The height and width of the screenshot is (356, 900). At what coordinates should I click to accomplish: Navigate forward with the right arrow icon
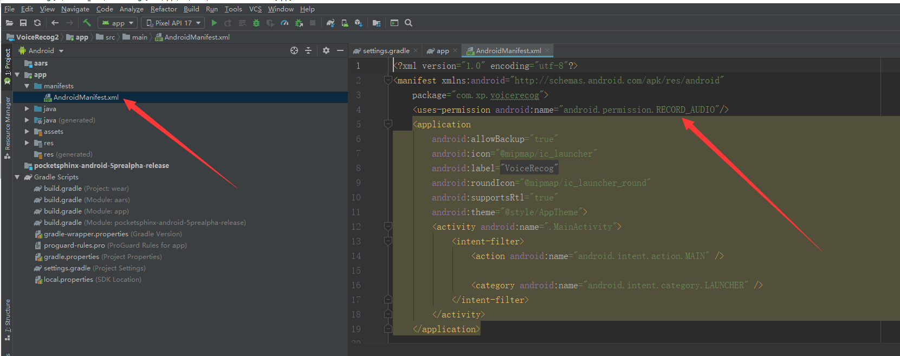click(69, 23)
